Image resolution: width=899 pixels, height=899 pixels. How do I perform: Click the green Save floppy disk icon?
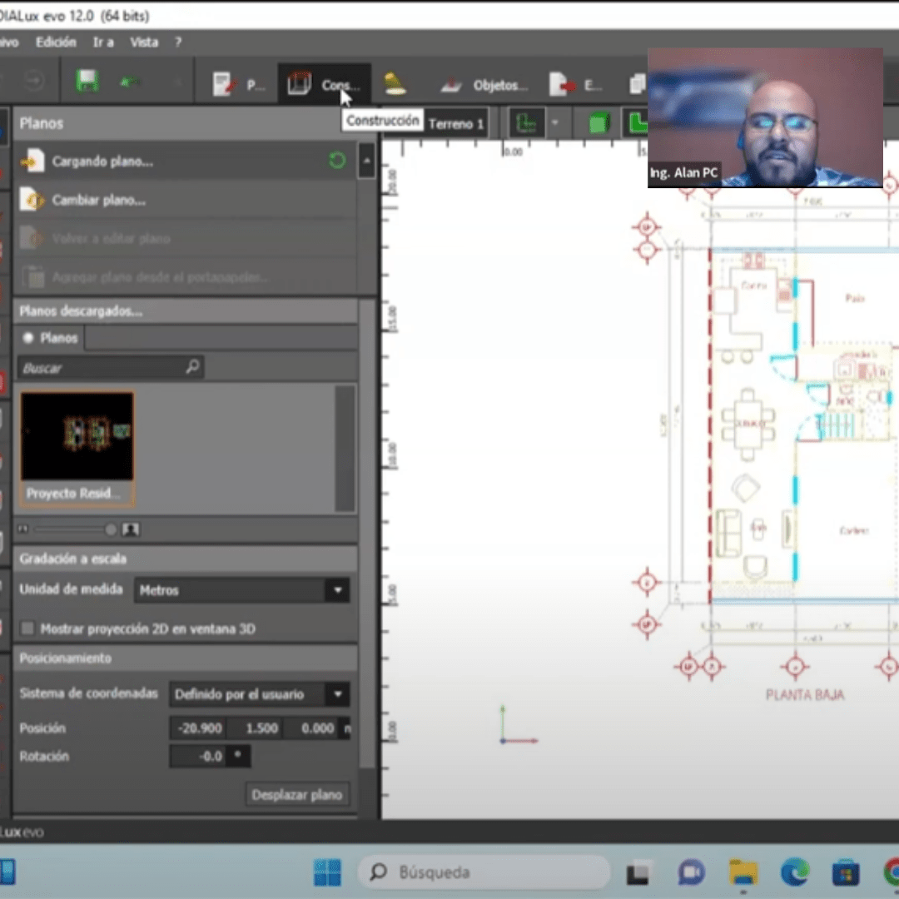coord(87,82)
